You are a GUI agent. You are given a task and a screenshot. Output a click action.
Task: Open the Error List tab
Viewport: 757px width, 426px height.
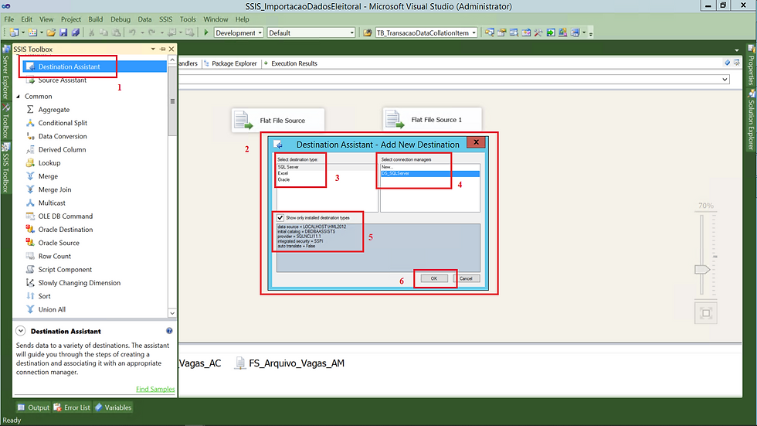[x=71, y=407]
